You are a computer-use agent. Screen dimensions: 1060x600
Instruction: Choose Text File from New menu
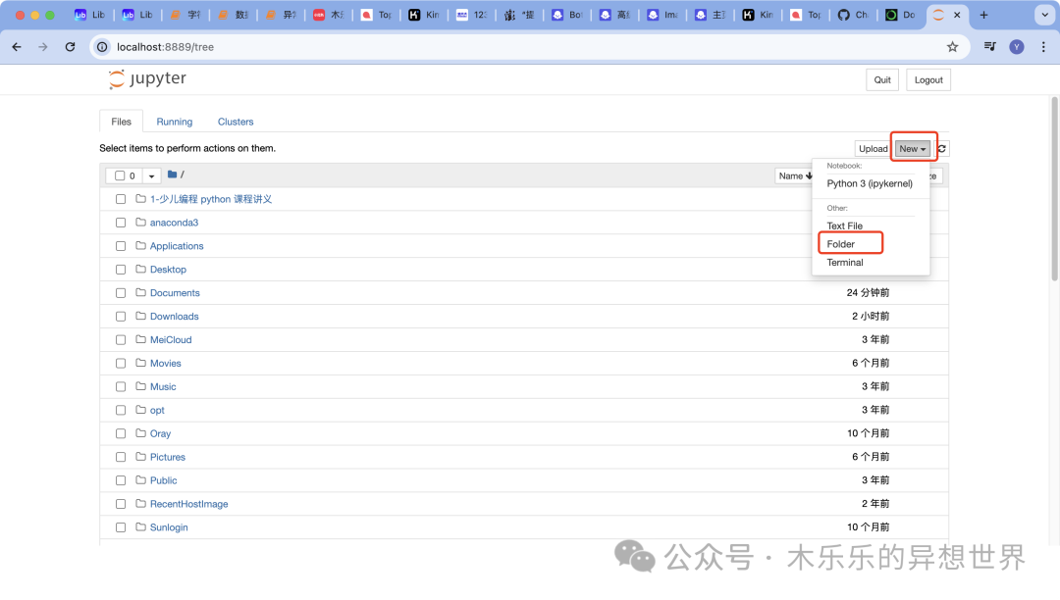[844, 225]
